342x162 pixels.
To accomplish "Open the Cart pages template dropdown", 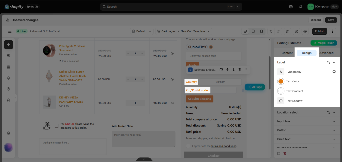I will point(184,31).
